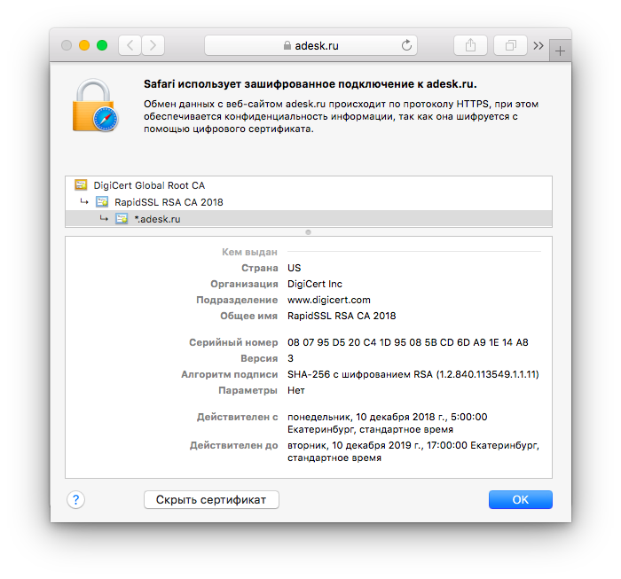
Task: Open help with the question mark button
Action: [x=75, y=500]
